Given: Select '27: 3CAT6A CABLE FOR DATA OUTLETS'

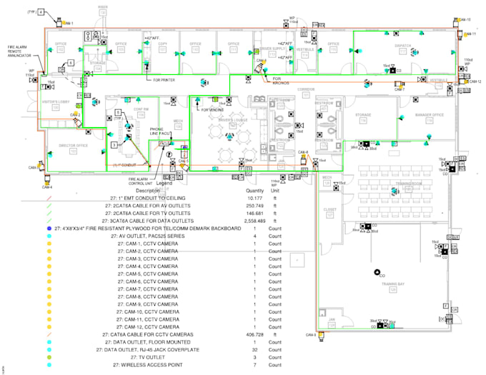Looking at the screenshot, I should (x=147, y=221).
